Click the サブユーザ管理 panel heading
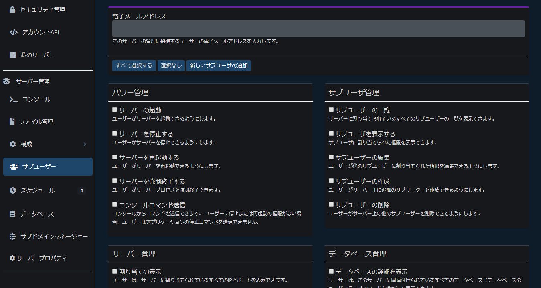 tap(354, 93)
